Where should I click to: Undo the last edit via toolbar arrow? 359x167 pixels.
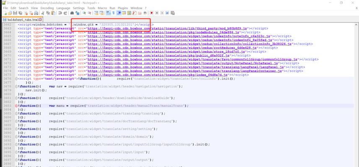[60, 13]
